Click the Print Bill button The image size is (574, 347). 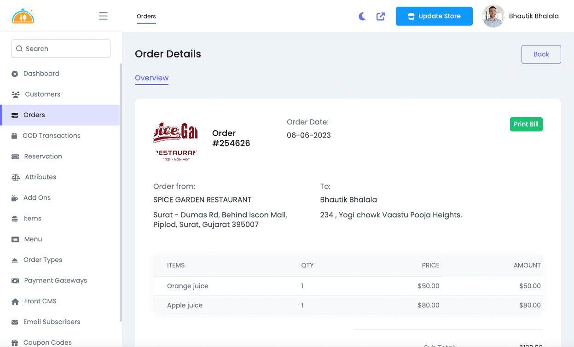(x=526, y=124)
